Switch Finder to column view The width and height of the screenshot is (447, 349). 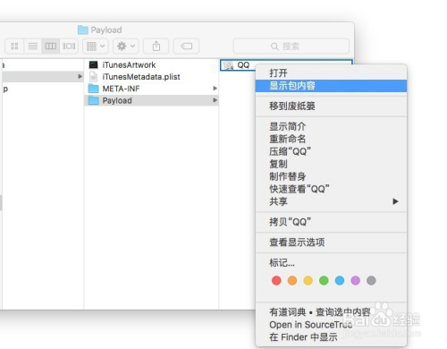[x=51, y=47]
